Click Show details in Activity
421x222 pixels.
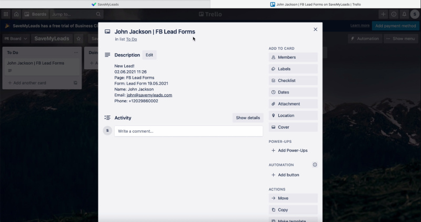(248, 118)
